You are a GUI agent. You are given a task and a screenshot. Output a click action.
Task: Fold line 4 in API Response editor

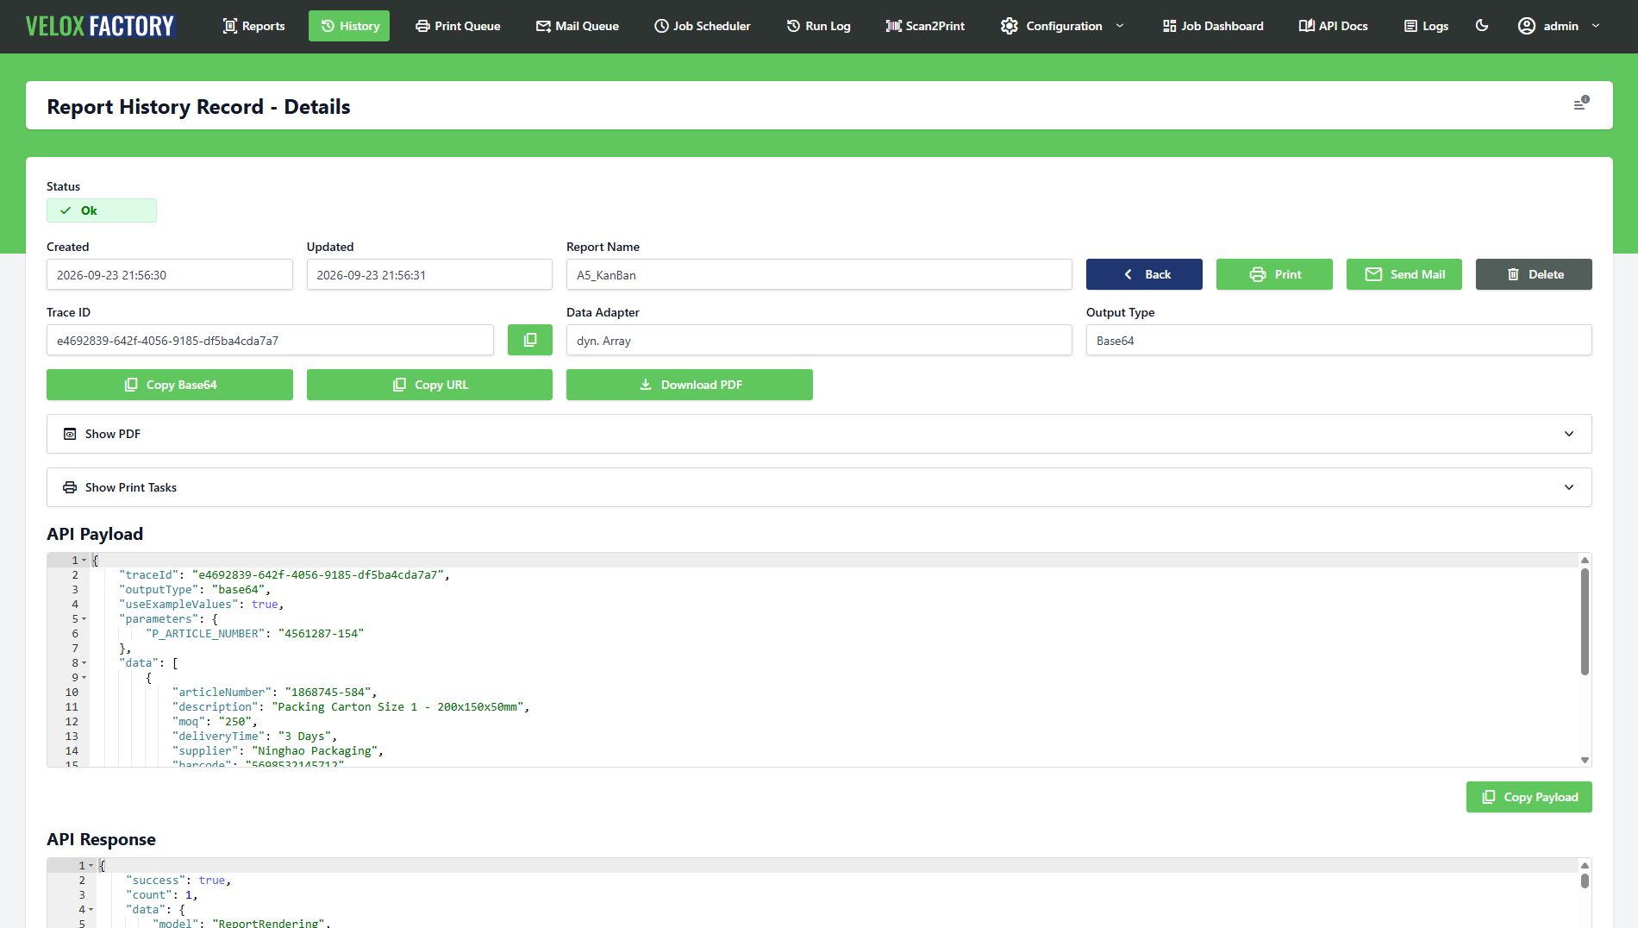91,910
